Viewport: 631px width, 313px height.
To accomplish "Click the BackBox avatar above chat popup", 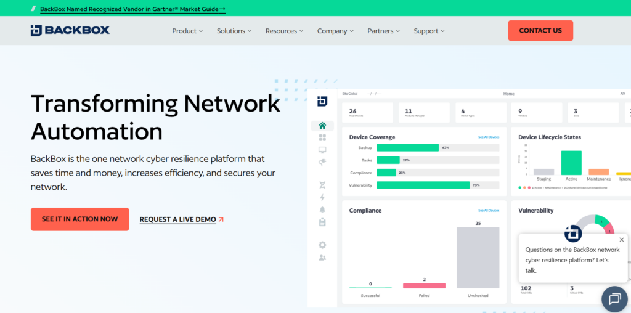I will click(573, 234).
